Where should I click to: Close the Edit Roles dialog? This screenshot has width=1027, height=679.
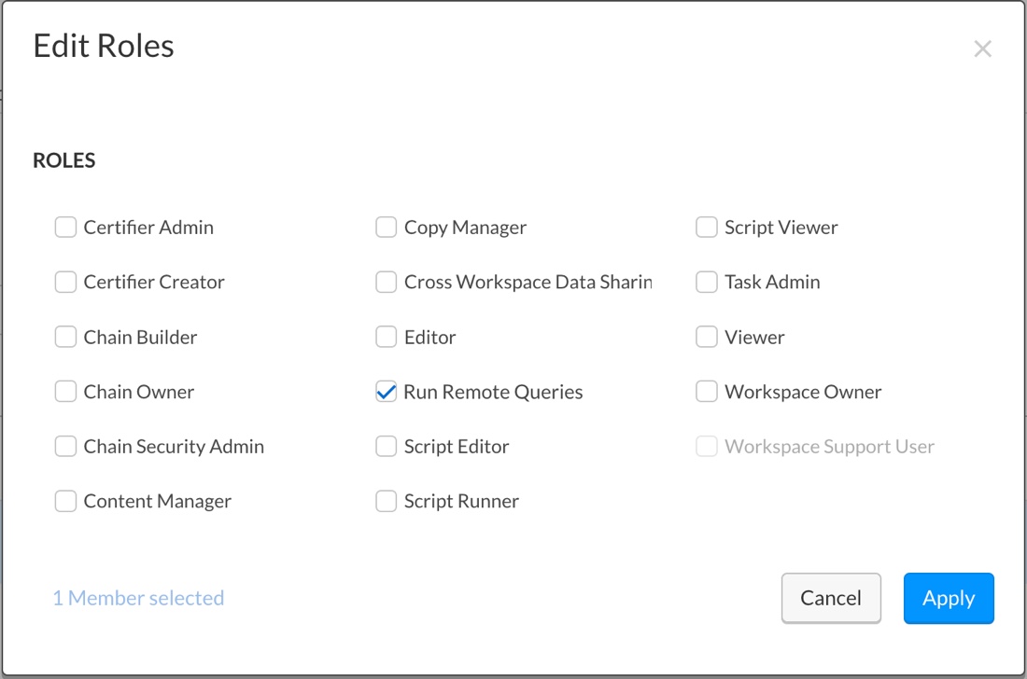point(982,49)
